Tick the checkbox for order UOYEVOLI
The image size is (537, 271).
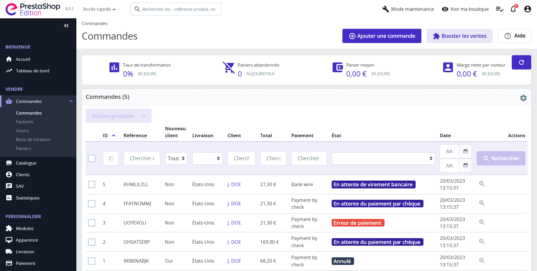(92, 223)
